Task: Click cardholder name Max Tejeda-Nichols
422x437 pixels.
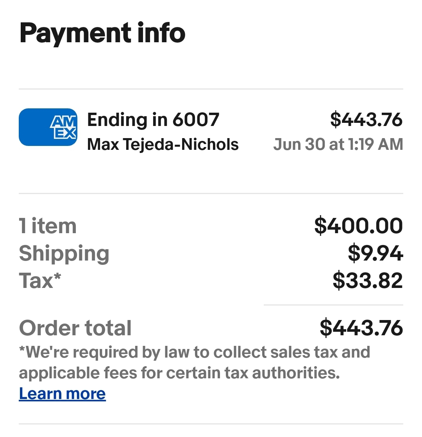Action: point(163,144)
